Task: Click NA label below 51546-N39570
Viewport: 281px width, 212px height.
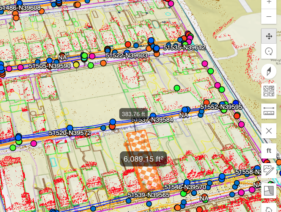Action: 204,198
